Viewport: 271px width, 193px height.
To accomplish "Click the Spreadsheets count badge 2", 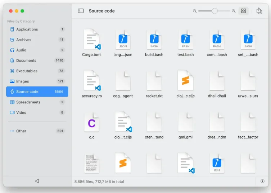I will point(62,102).
